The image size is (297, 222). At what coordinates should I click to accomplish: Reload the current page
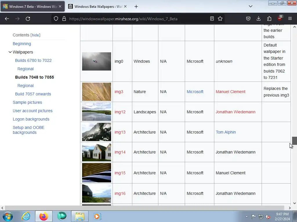28,19
